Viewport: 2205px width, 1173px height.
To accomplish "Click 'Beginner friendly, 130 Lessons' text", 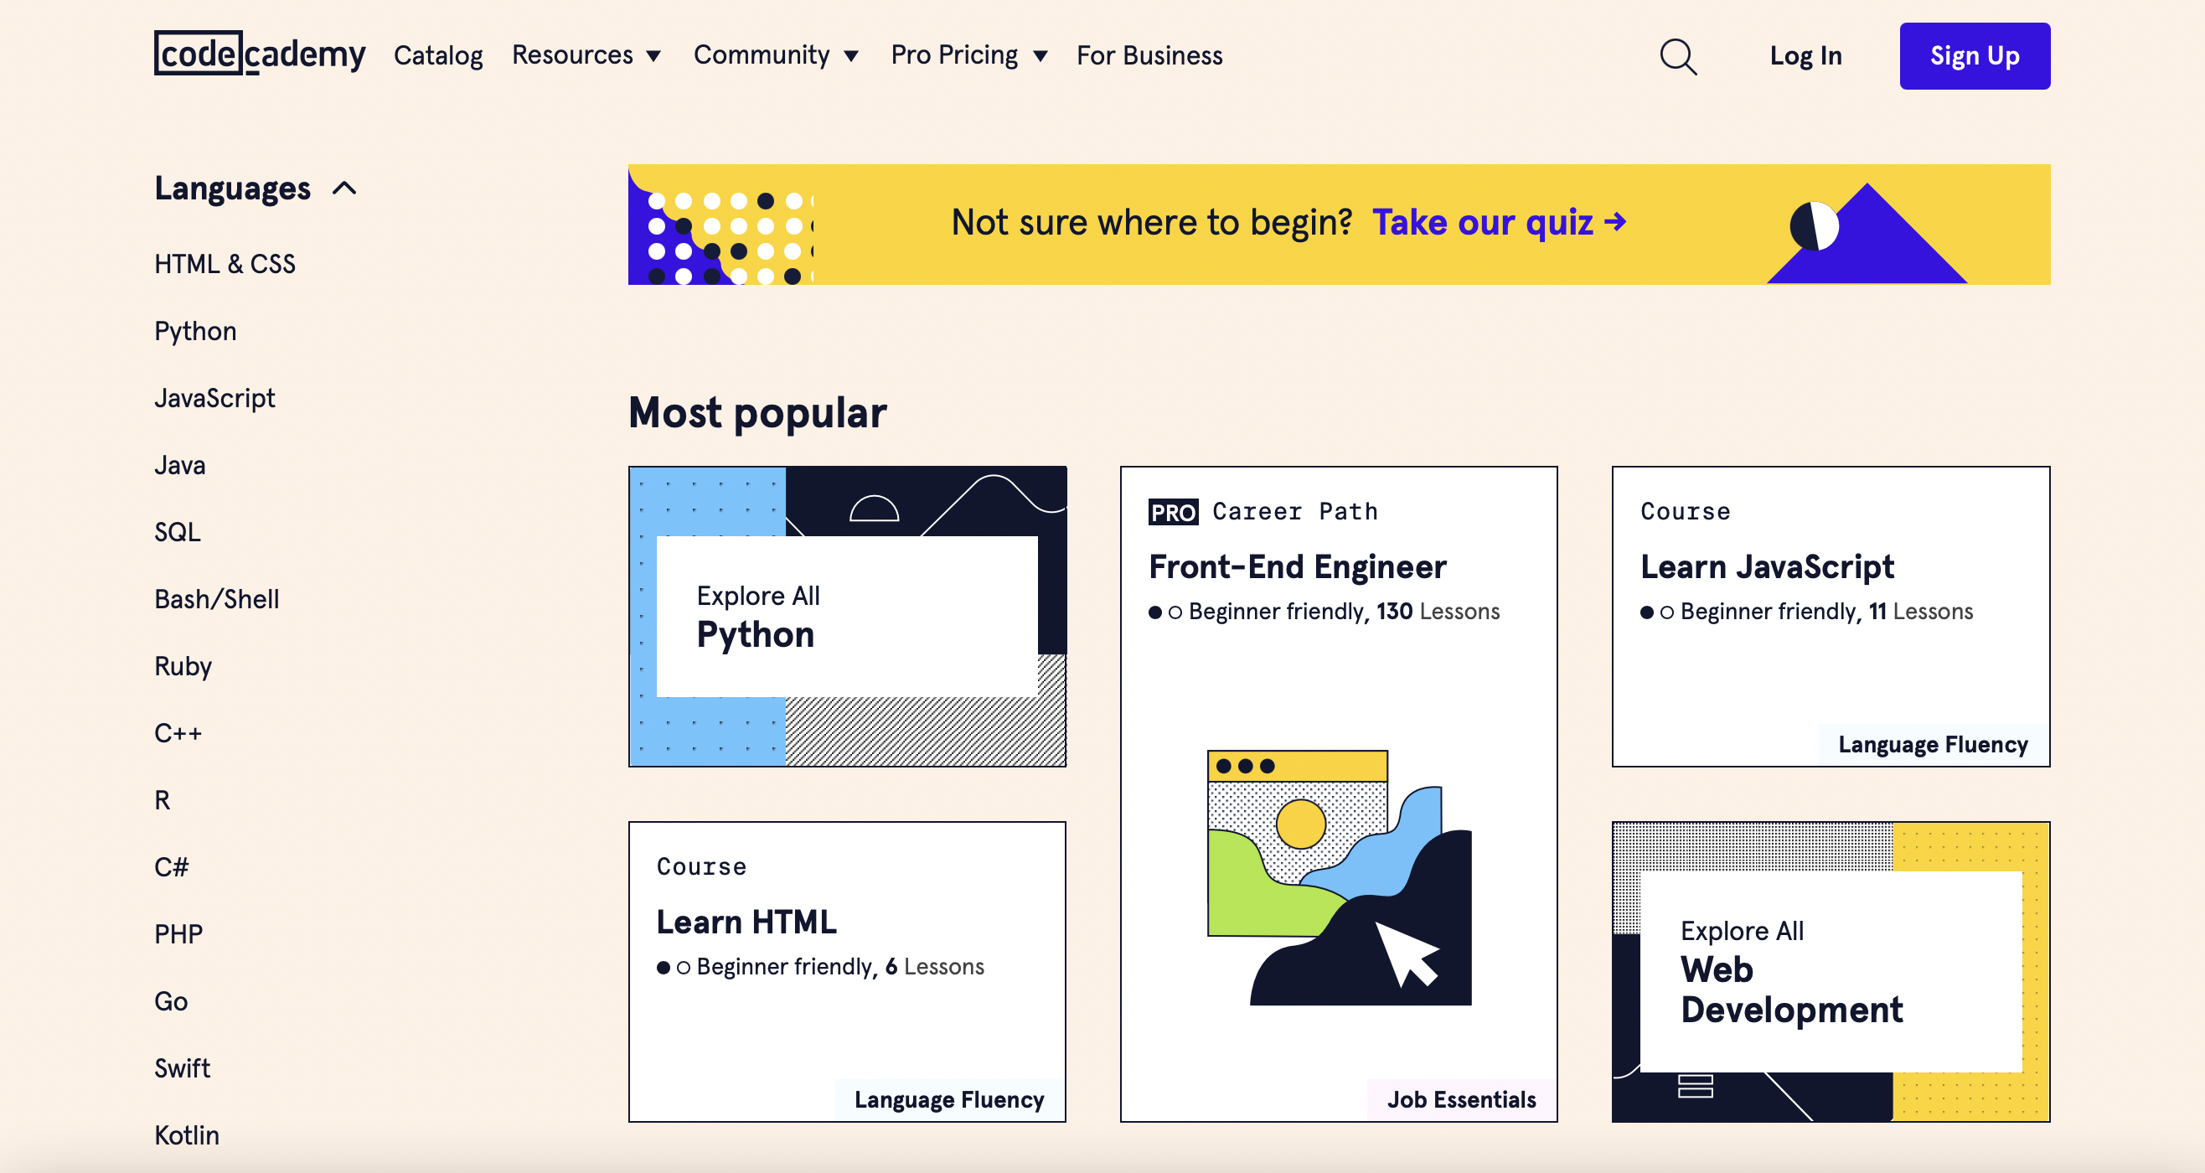I will pos(1344,612).
